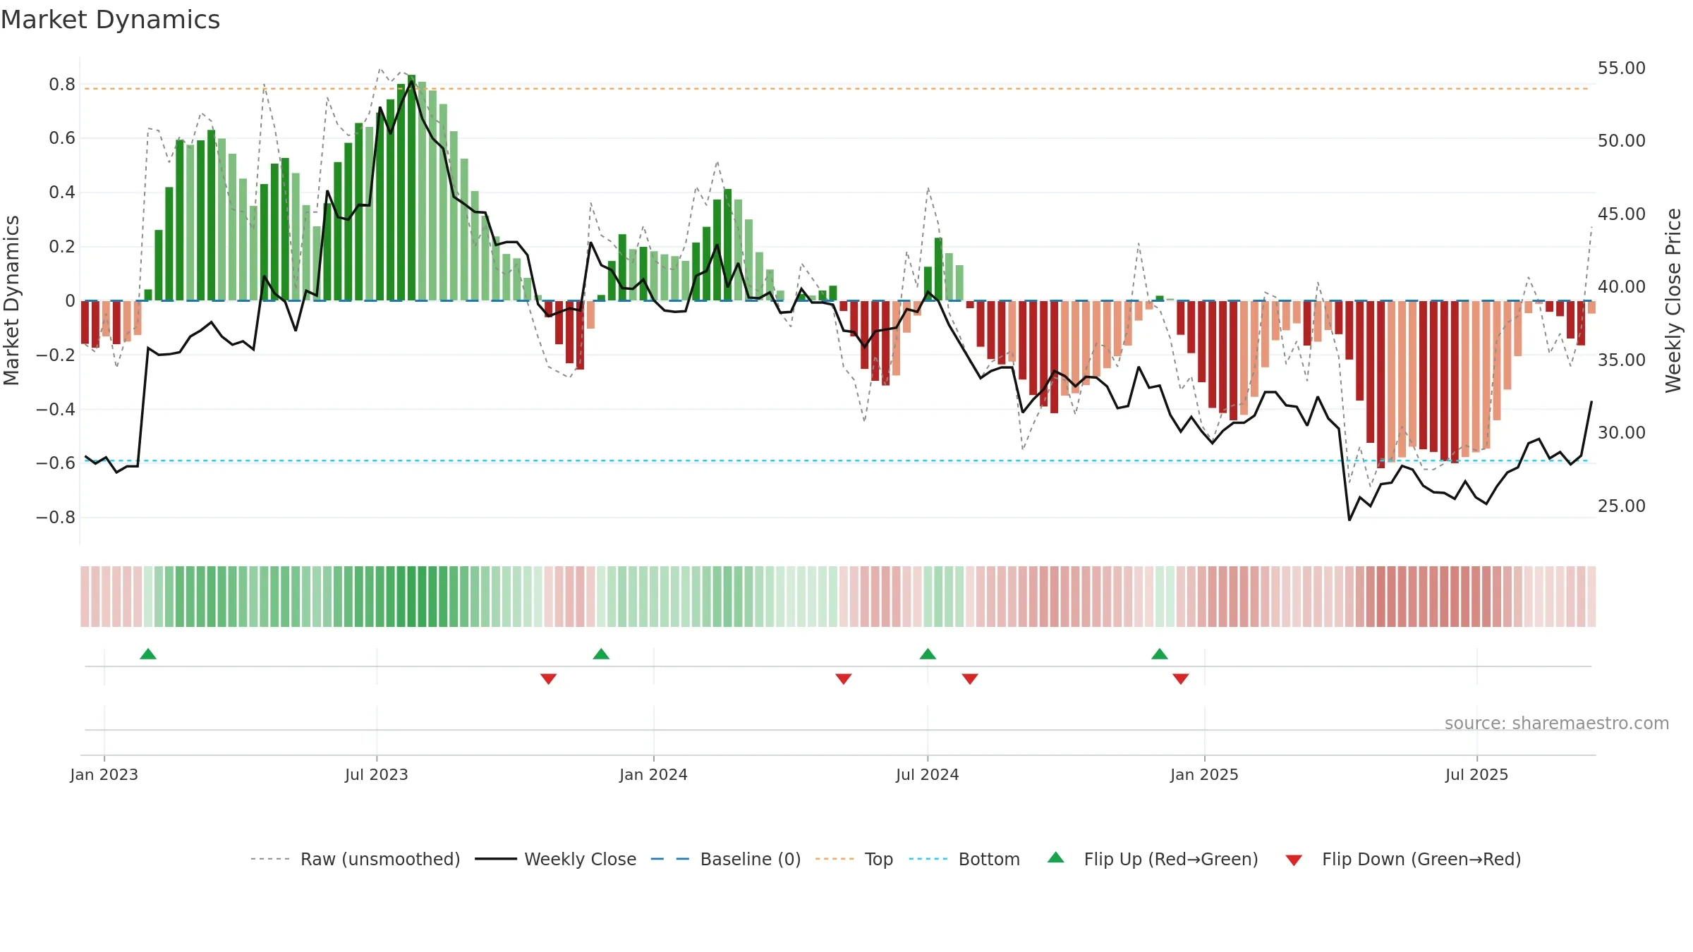This screenshot has width=1693, height=952.
Task: Click the green flip-up marker before Jan 2025
Action: 1160,654
